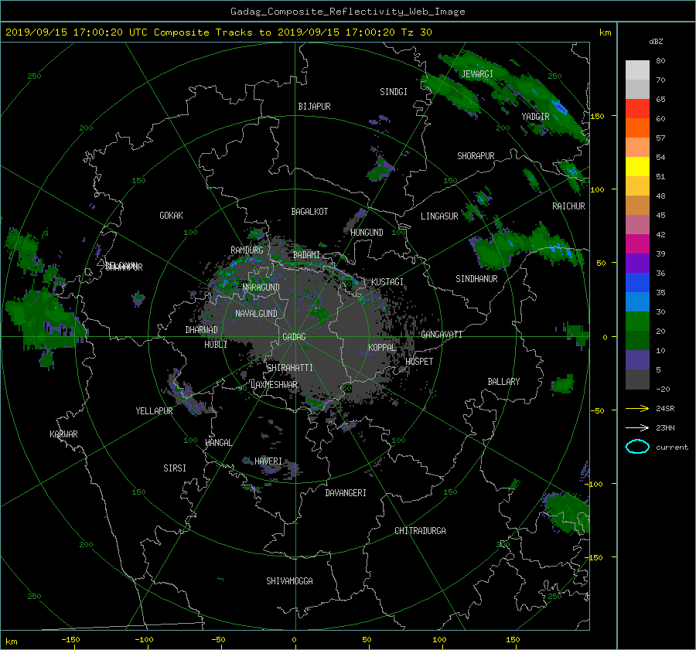Select the BALLARY city label
The image size is (696, 650).
503,382
